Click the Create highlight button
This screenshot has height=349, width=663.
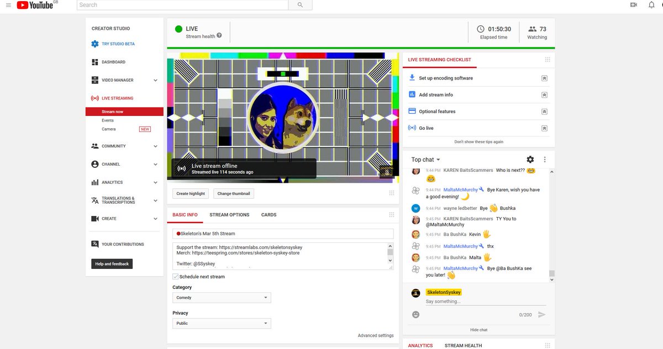pos(191,194)
